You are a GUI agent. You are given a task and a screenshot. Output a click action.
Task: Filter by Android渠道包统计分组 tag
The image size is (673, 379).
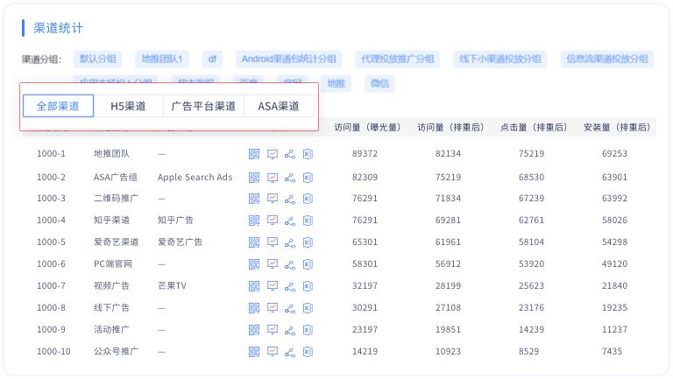tap(288, 59)
